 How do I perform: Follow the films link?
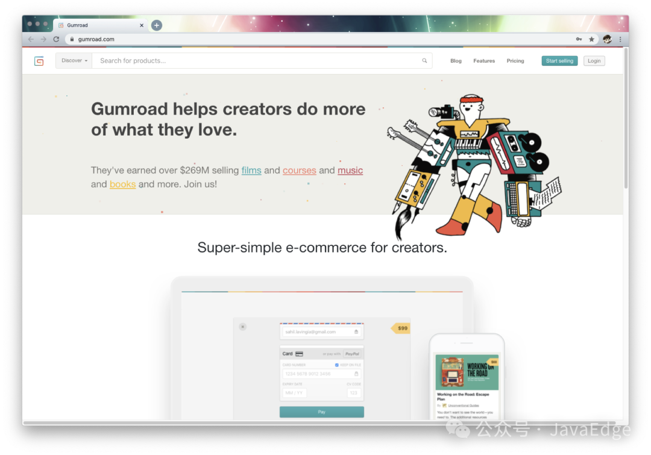(251, 170)
